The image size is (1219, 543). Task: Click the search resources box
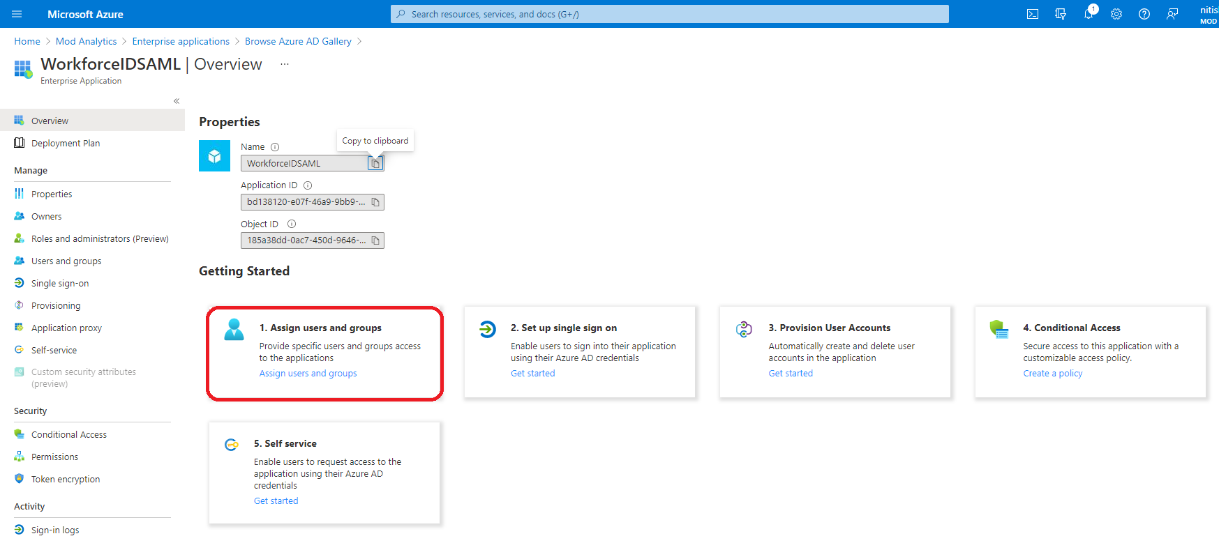(670, 14)
